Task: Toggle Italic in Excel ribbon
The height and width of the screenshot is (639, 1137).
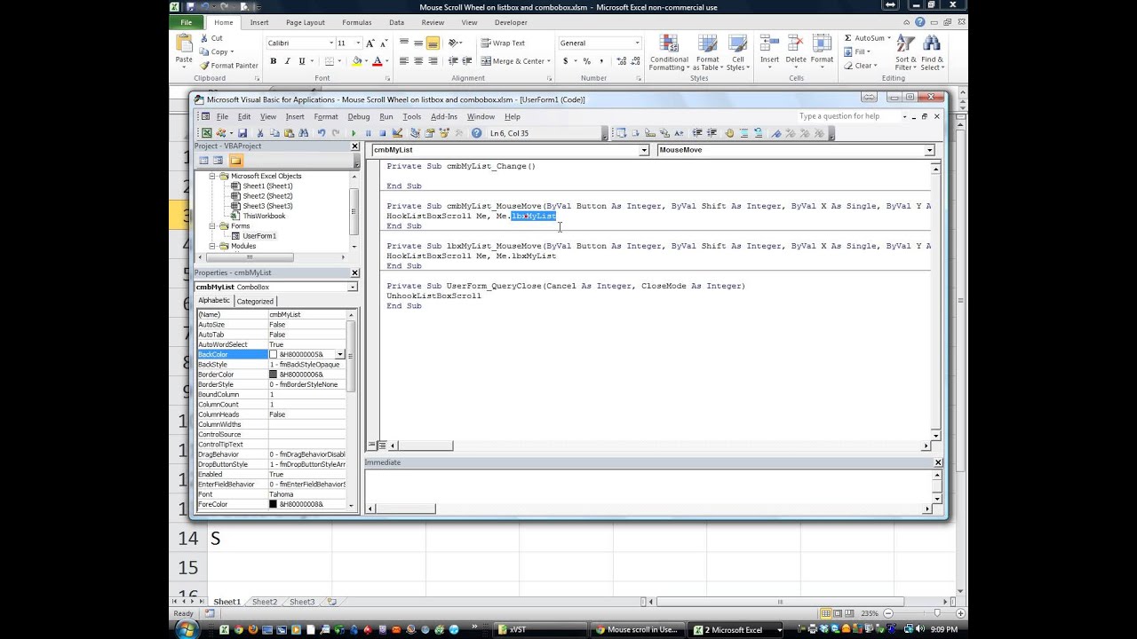Action: click(x=288, y=61)
